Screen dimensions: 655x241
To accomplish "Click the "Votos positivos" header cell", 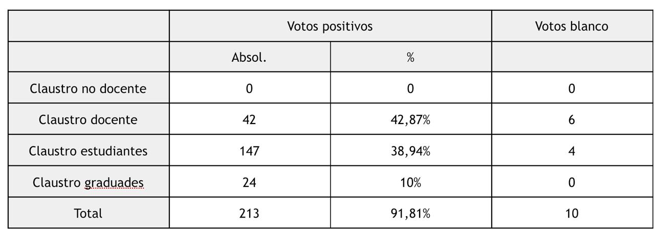I will tap(330, 26).
